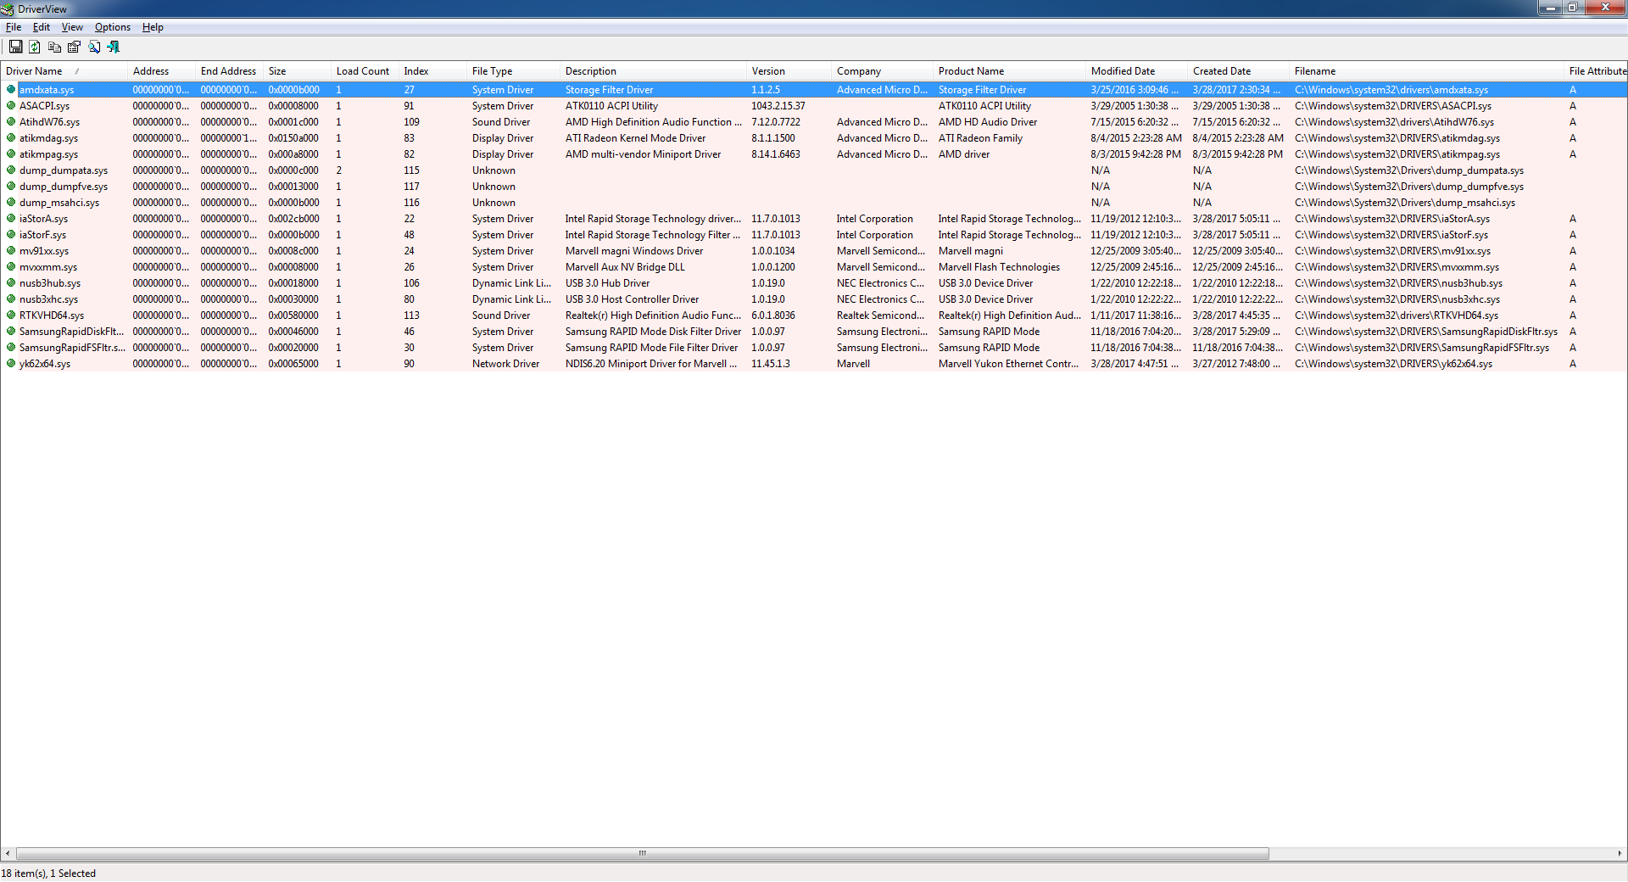This screenshot has height=882, width=1628.
Task: Click the green dot icon beside nusb3xhc.sys
Action: tap(11, 299)
